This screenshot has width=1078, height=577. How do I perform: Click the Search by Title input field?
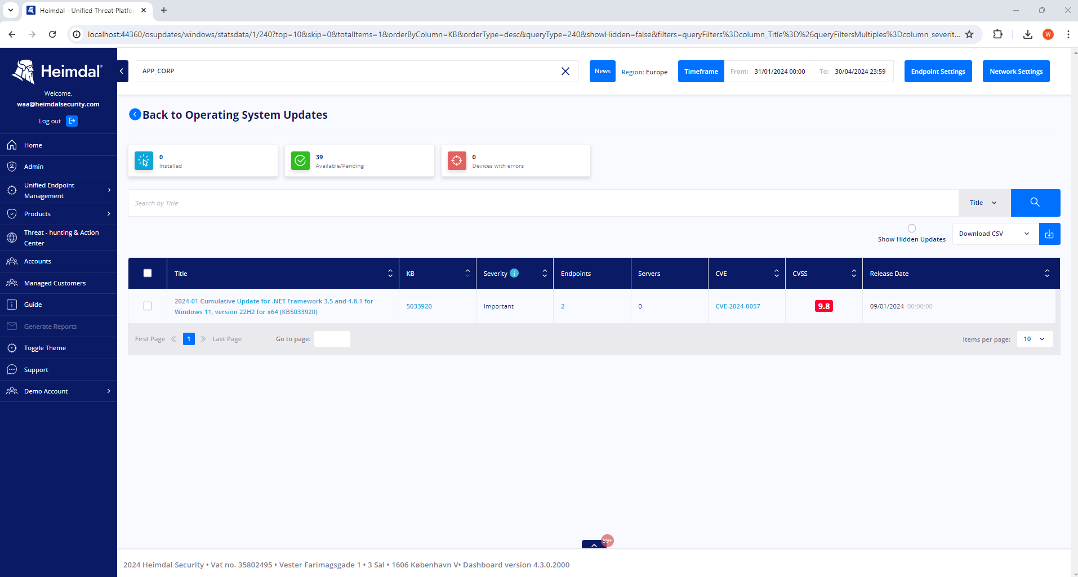[544, 203]
